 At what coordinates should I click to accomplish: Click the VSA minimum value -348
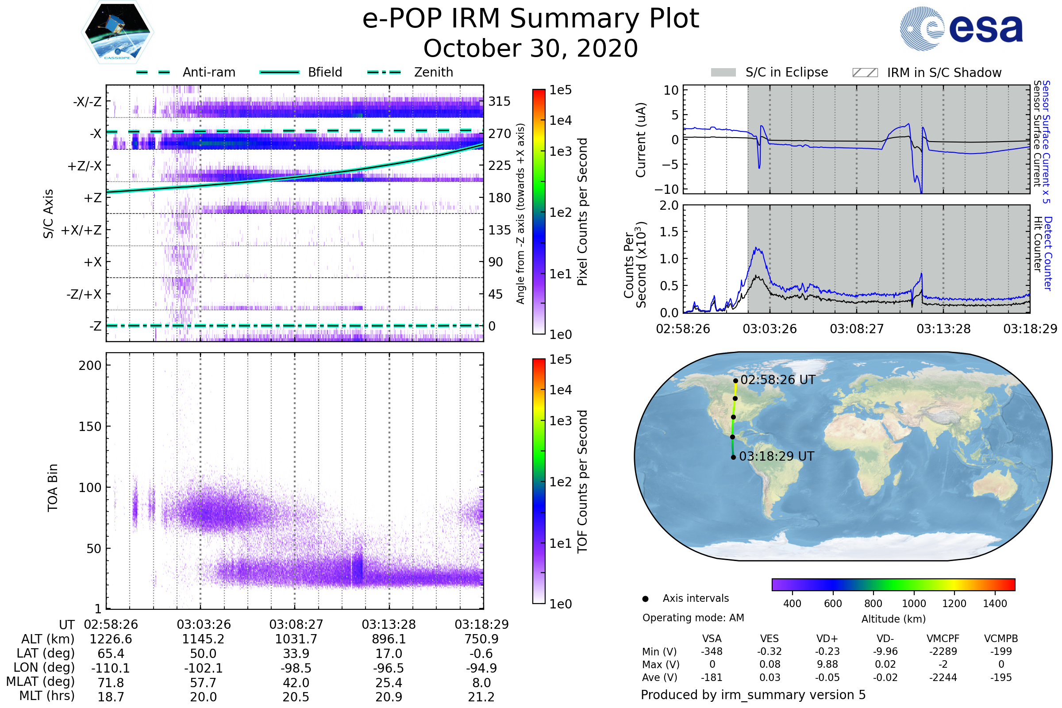click(x=712, y=651)
